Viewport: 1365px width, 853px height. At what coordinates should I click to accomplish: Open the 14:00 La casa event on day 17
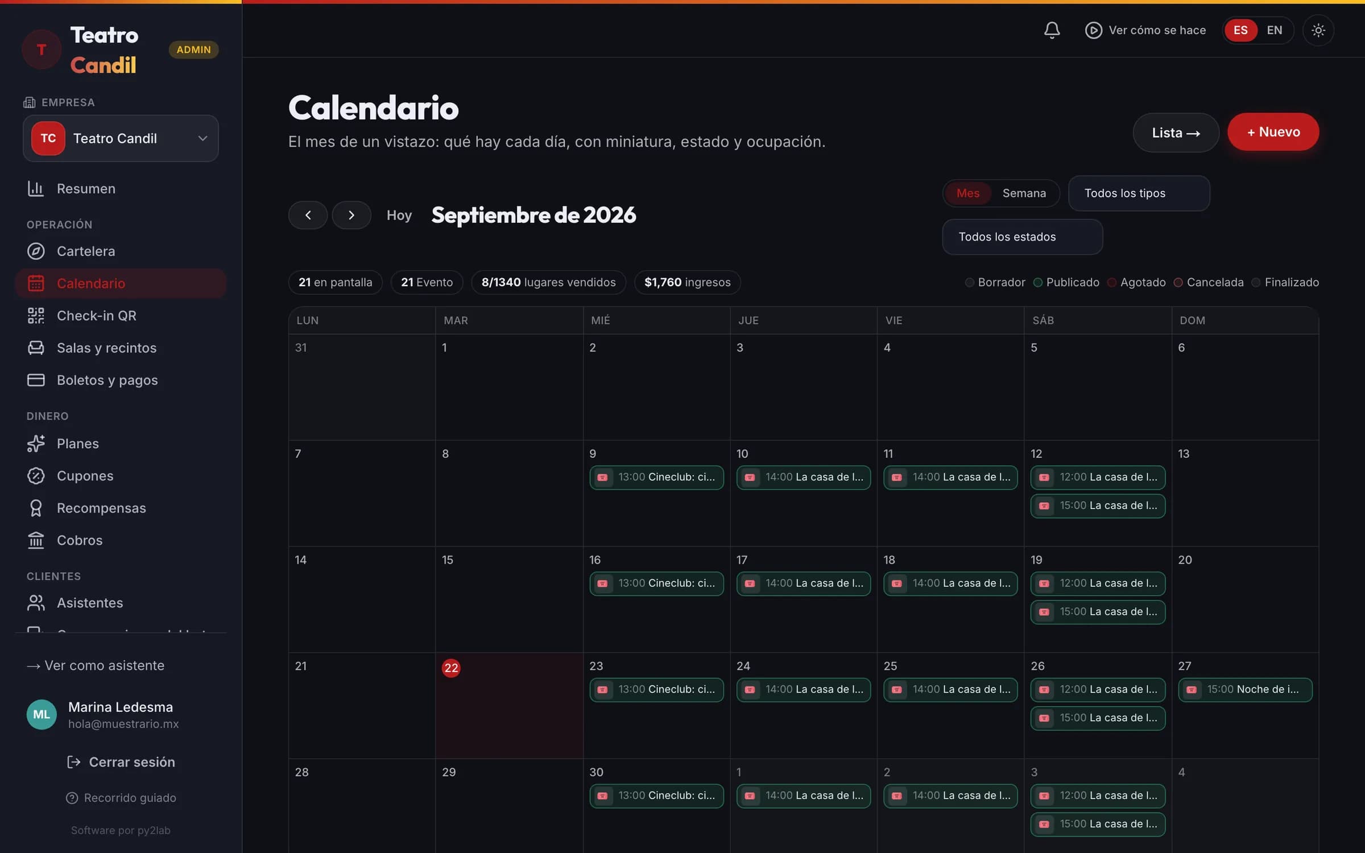[x=803, y=584]
